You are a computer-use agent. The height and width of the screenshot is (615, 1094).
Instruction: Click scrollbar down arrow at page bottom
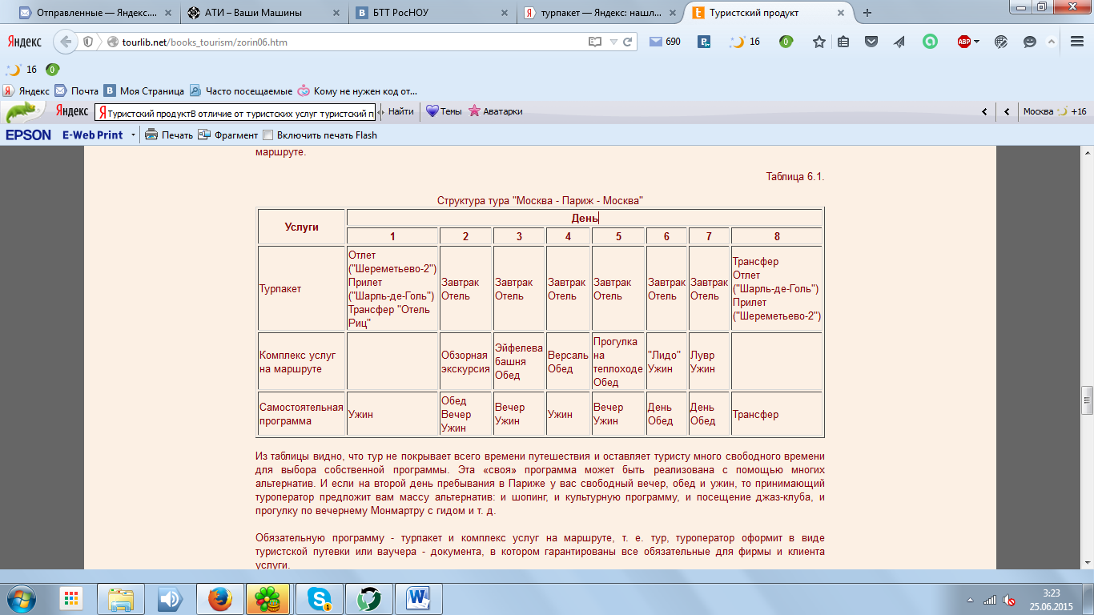point(1087,562)
